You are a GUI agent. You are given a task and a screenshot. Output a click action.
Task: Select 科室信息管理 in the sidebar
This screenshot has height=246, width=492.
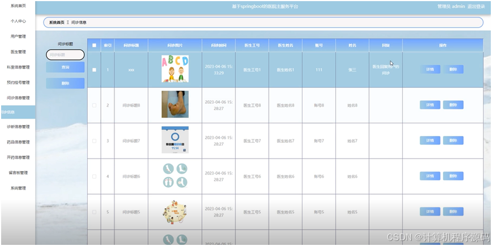pyautogui.click(x=18, y=67)
